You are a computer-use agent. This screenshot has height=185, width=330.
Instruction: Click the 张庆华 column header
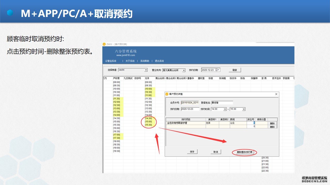[233, 78]
